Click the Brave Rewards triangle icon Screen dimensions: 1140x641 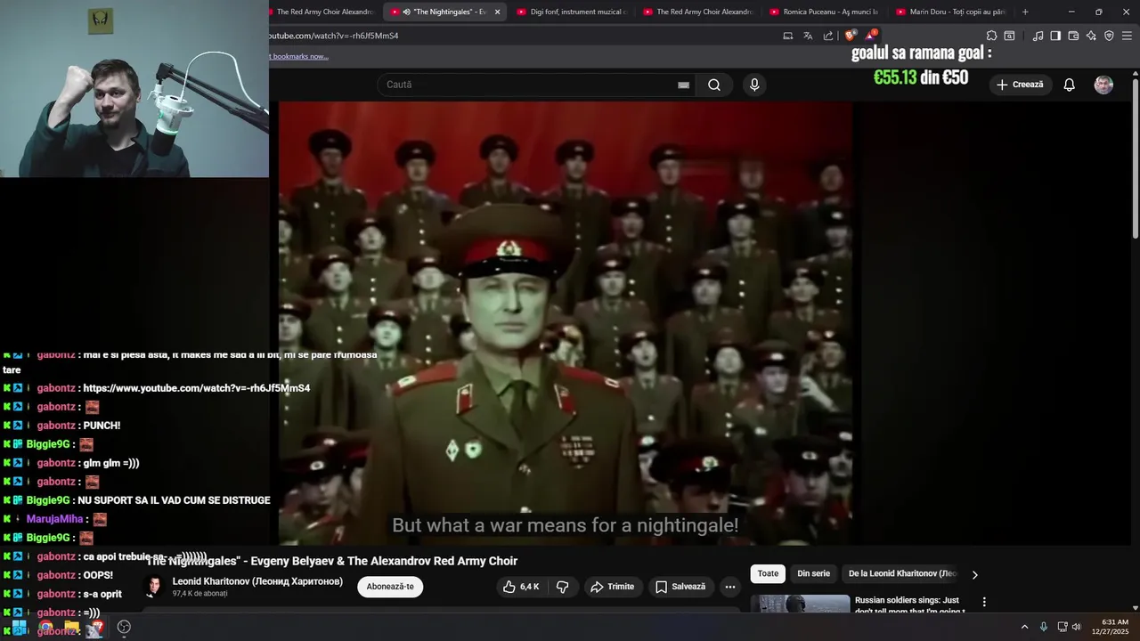[872, 36]
